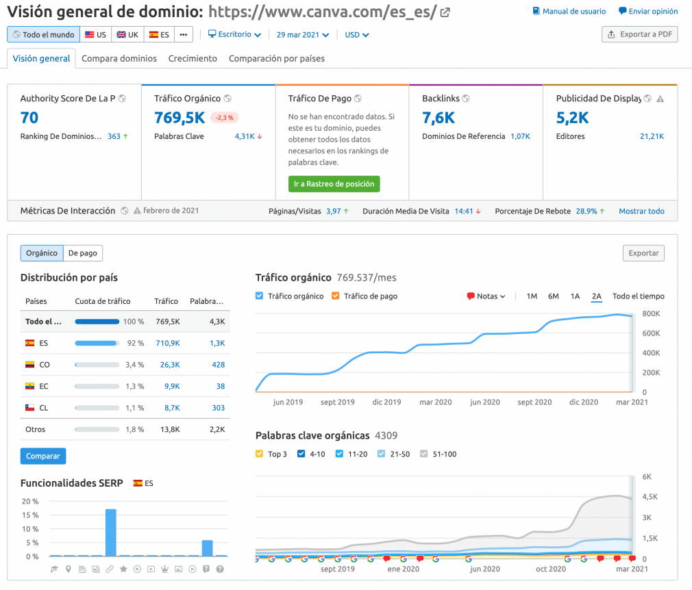The image size is (692, 590).
Task: Switch the distribution view to De pago
Action: (83, 253)
